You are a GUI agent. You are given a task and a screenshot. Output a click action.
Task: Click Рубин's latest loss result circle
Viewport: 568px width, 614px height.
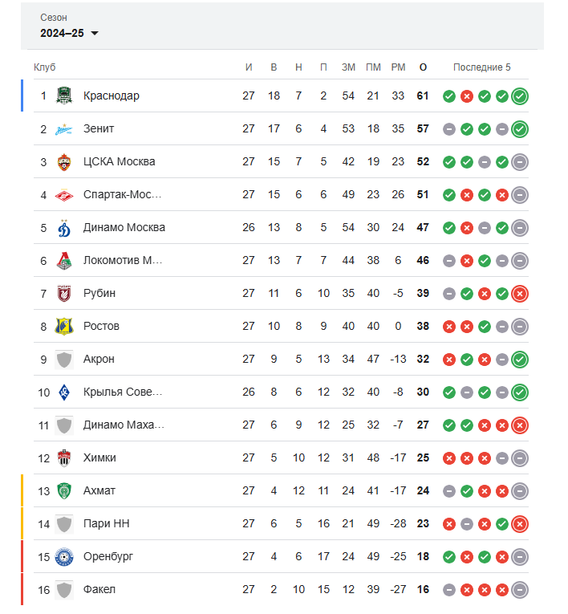(x=520, y=293)
